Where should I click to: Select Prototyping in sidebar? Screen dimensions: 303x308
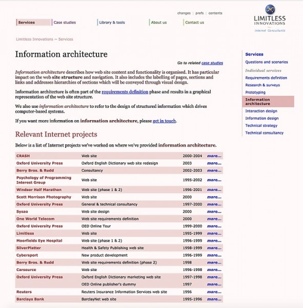255,92
